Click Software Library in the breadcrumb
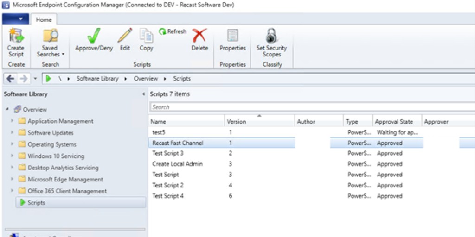475x237 pixels. click(97, 79)
